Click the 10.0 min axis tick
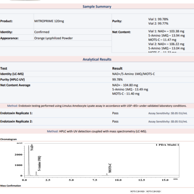194x194 pixels. (x=118, y=180)
